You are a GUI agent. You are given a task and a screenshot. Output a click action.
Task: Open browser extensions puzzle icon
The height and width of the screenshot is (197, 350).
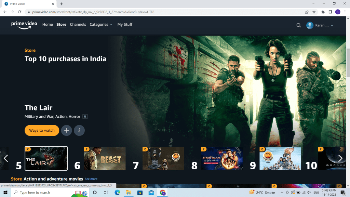point(323,12)
